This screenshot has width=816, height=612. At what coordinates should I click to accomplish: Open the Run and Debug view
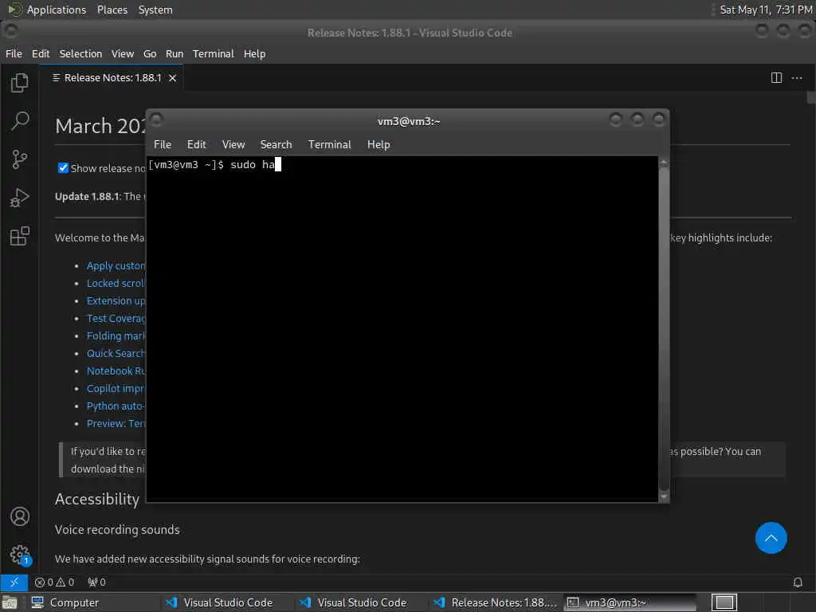(x=20, y=198)
